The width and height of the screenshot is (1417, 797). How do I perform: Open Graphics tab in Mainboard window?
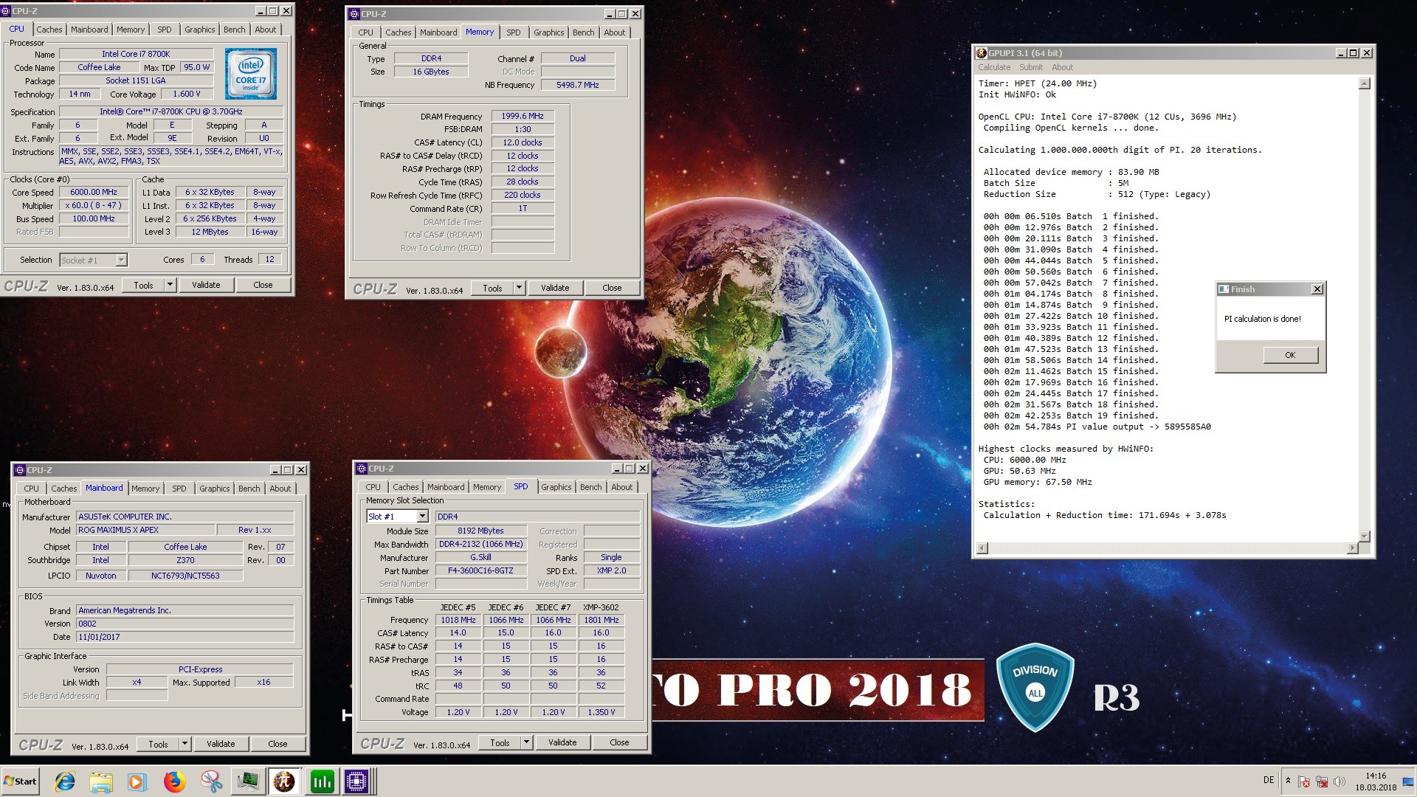215,489
